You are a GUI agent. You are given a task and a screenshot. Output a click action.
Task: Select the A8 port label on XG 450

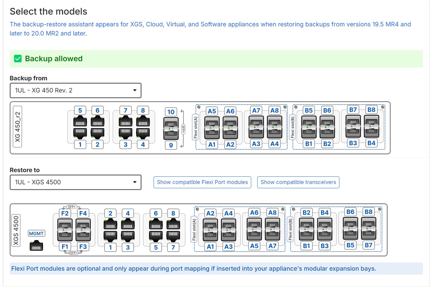tap(275, 110)
